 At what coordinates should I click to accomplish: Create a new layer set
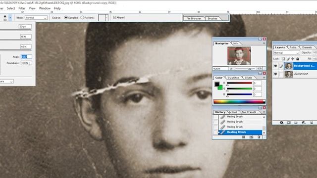point(296,123)
